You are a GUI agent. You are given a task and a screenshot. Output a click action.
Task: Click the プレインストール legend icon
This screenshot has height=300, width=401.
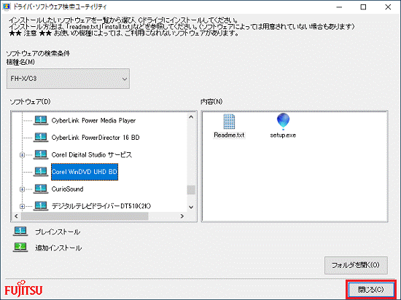click(20, 232)
